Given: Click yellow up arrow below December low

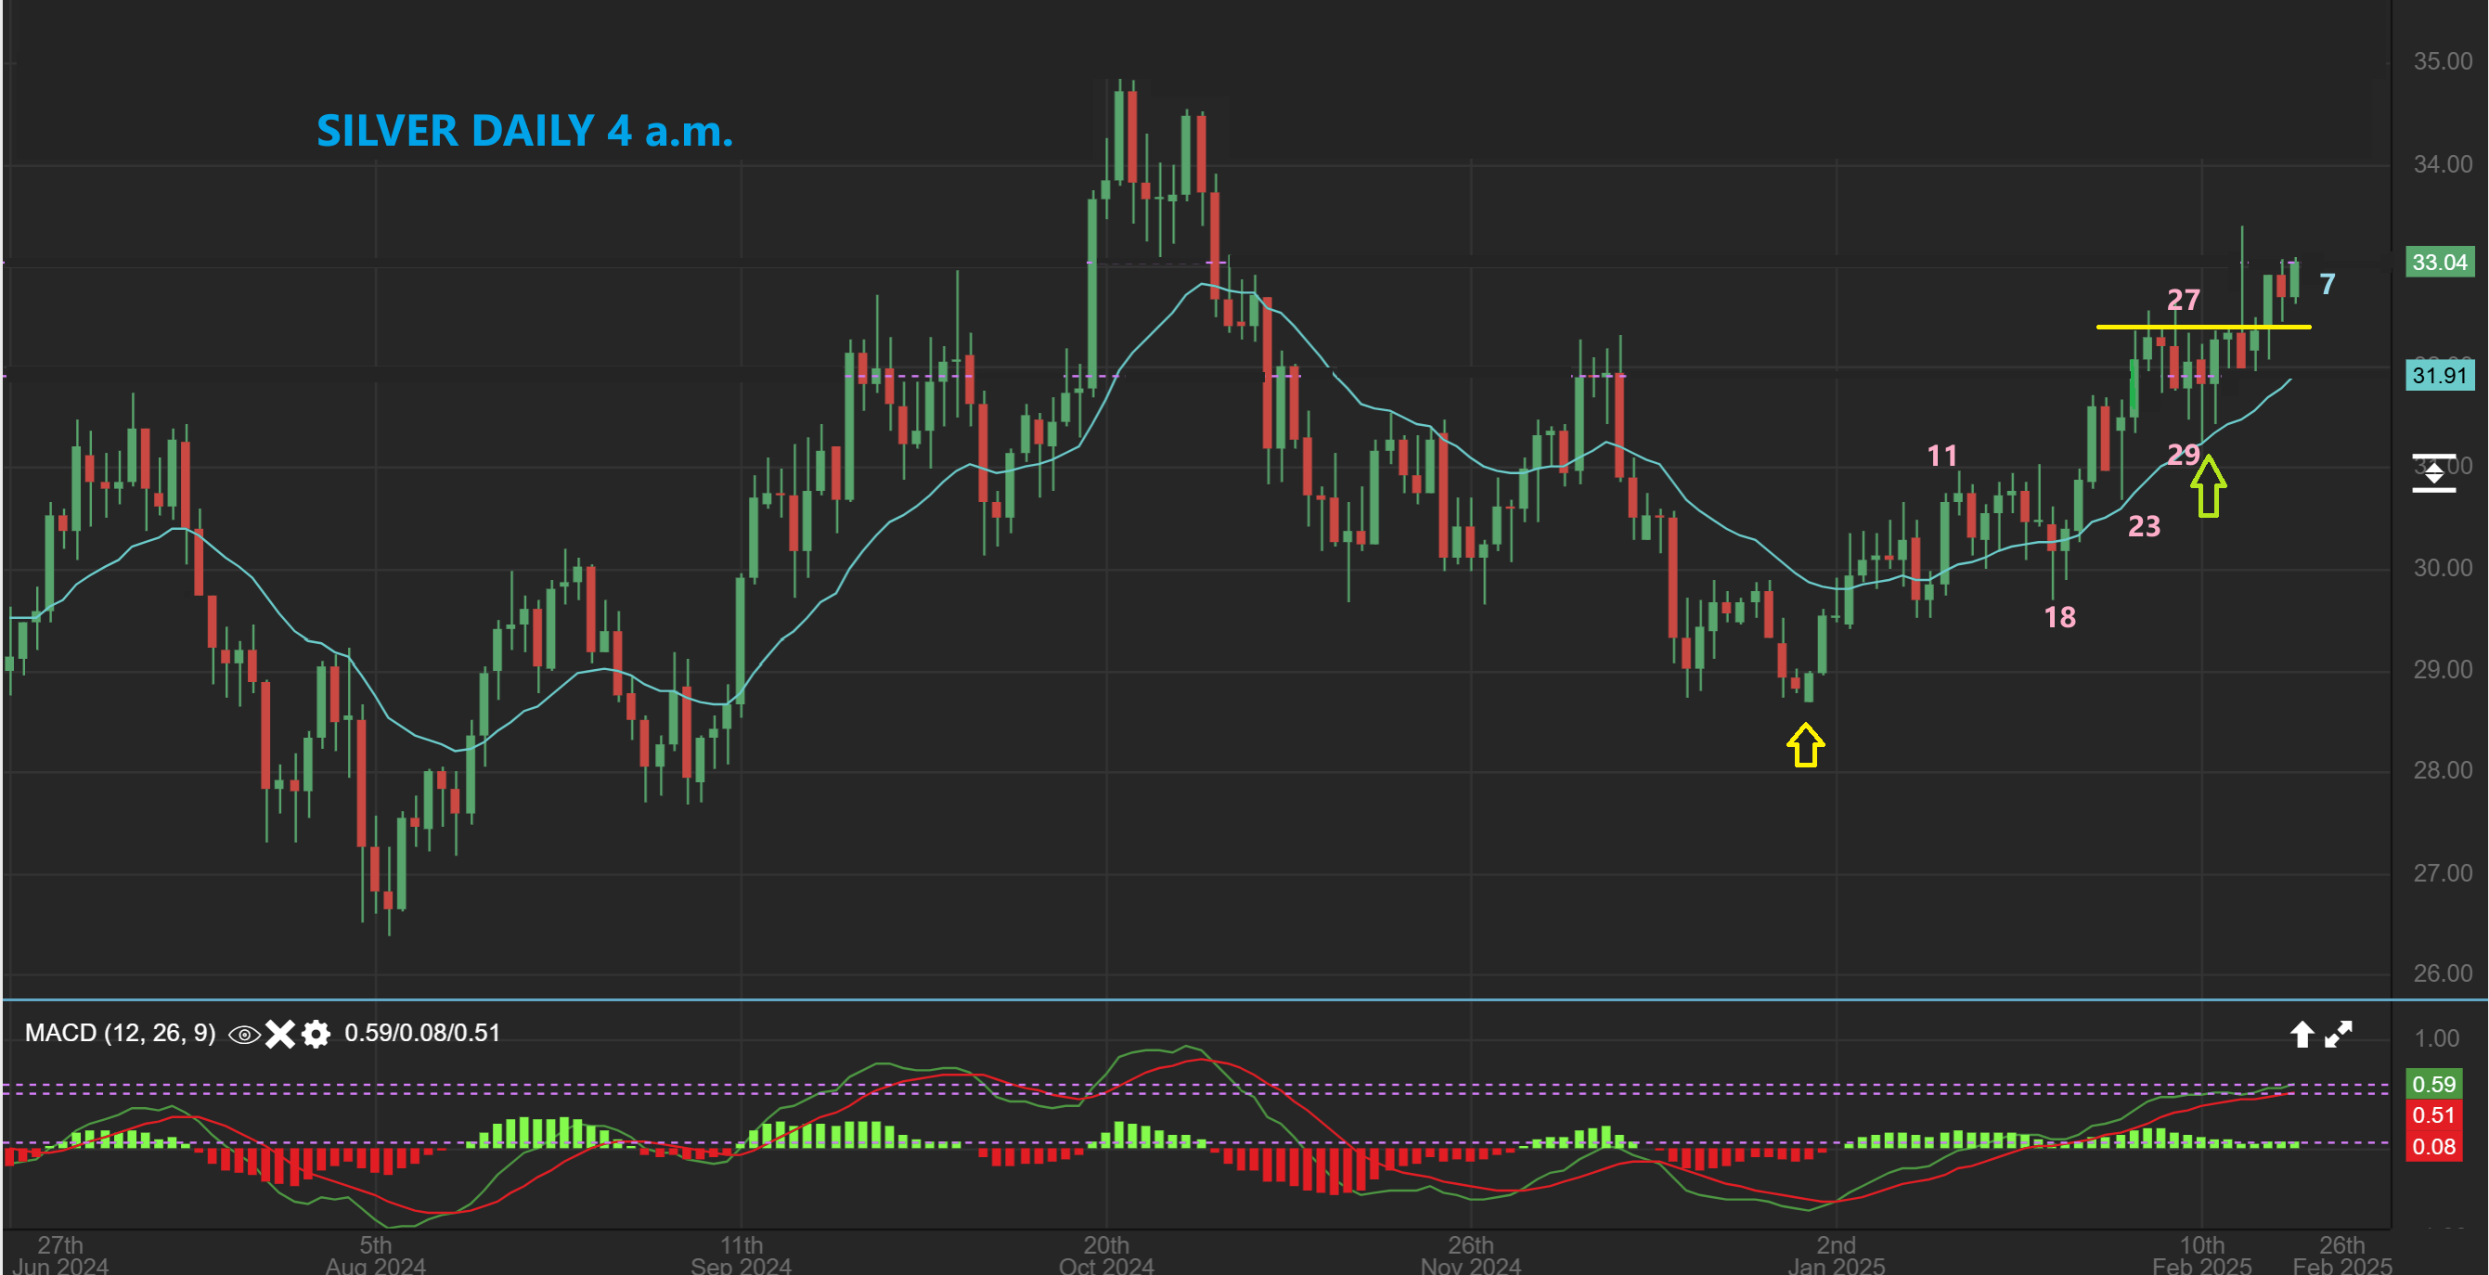Looking at the screenshot, I should 1805,745.
